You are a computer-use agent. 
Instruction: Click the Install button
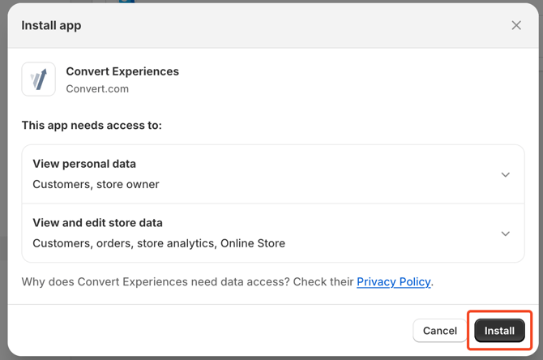(499, 331)
